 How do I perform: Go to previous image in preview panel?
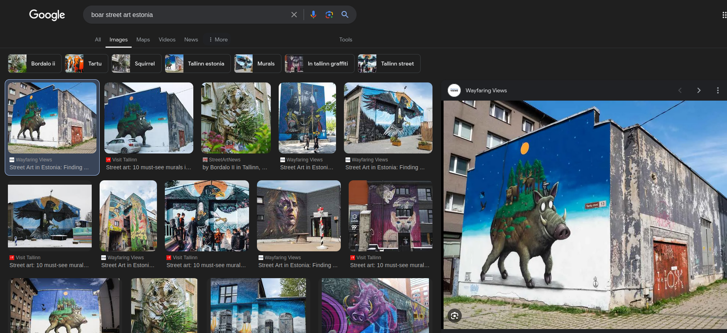(680, 90)
